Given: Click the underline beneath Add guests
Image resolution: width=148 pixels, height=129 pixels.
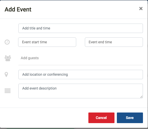Looking at the screenshot, I should (81, 65).
